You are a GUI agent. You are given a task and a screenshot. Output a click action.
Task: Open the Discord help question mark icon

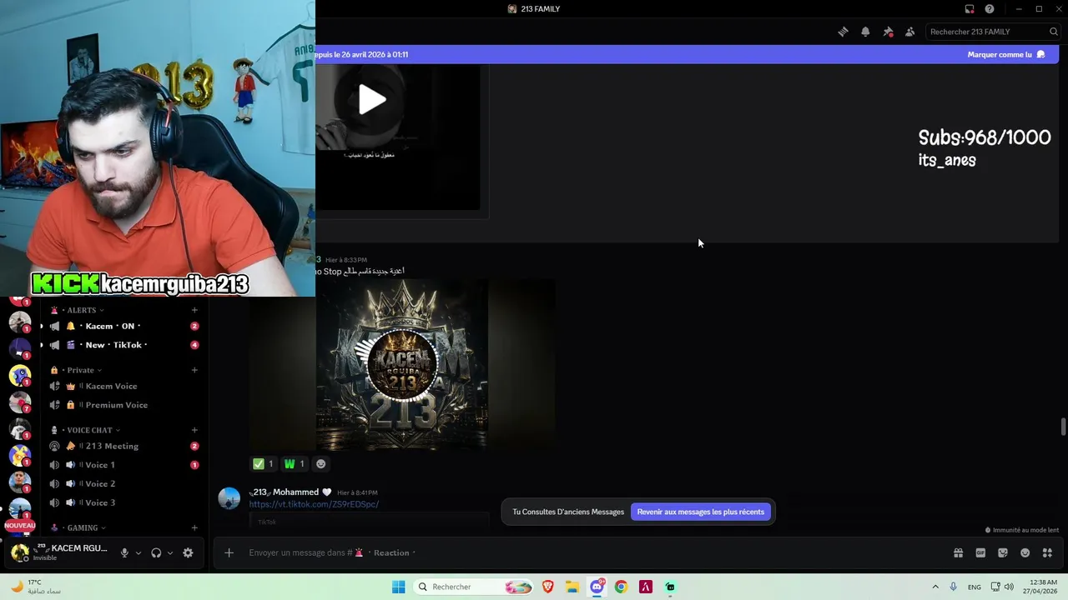tap(990, 9)
